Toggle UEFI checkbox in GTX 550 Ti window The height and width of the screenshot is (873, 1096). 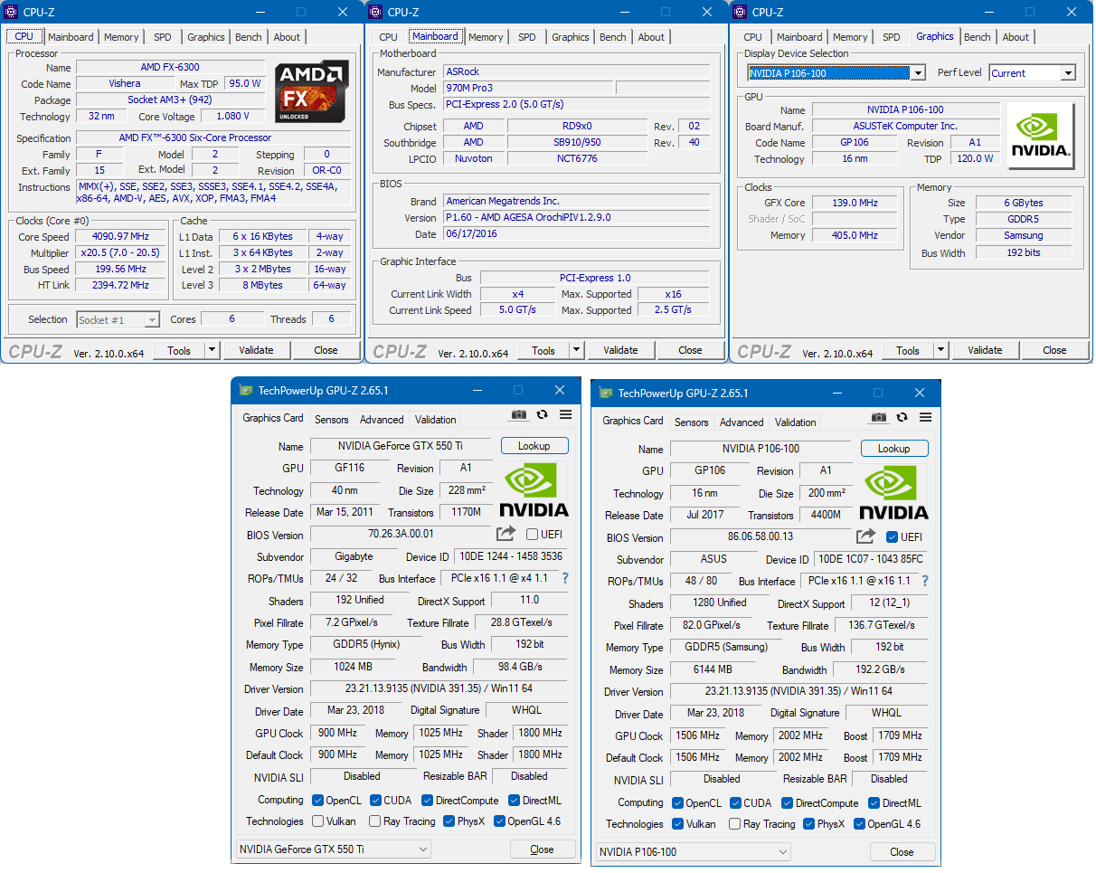coord(532,535)
